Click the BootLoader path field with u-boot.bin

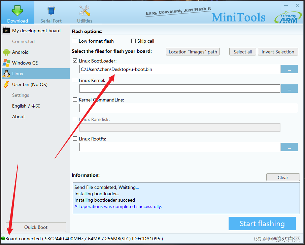pyautogui.click(x=180, y=69)
